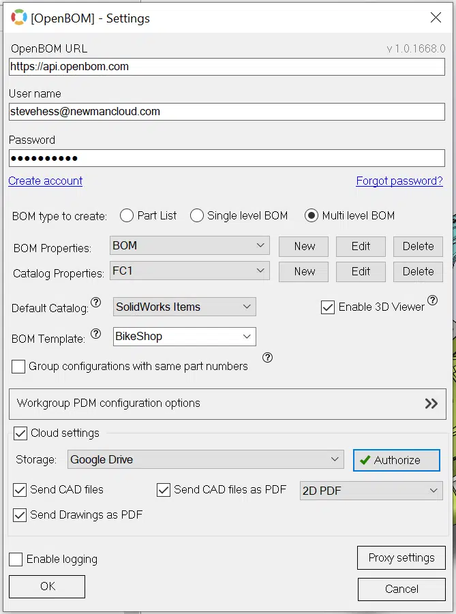Click the Password input field
Screen dimensions: 456x614
[227, 158]
